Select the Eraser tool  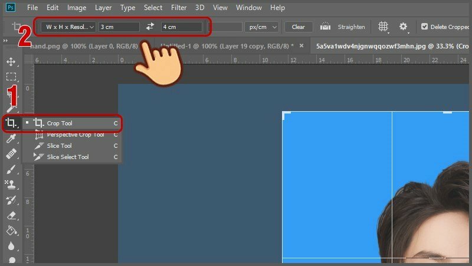pos(11,216)
